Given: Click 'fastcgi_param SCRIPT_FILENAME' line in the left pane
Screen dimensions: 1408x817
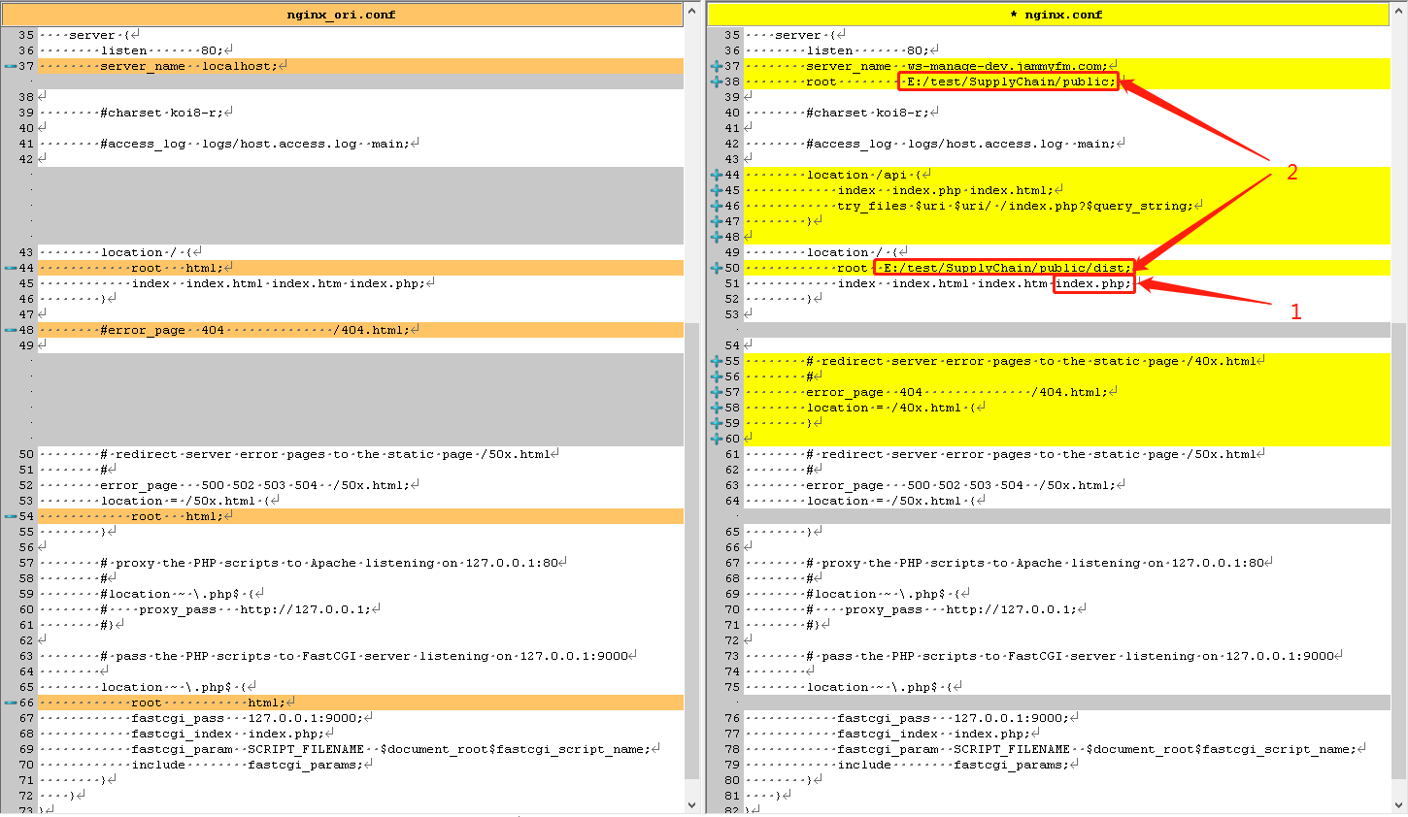Looking at the screenshot, I should [393, 749].
